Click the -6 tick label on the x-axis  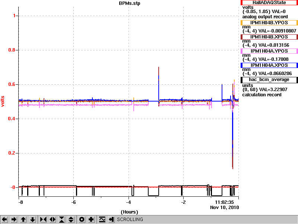click(x=73, y=202)
